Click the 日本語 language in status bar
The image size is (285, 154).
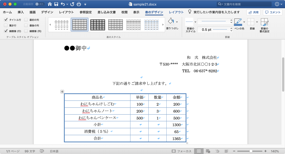pos(54,151)
